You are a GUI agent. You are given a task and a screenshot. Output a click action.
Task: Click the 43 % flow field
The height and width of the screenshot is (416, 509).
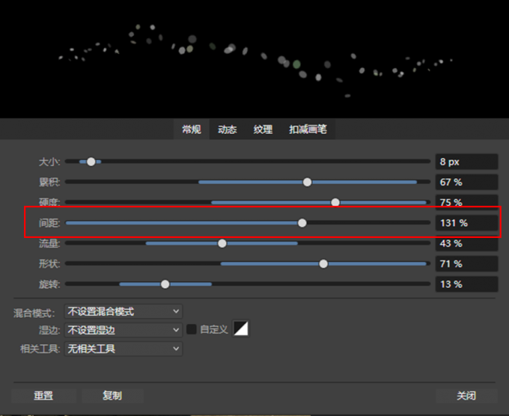466,243
